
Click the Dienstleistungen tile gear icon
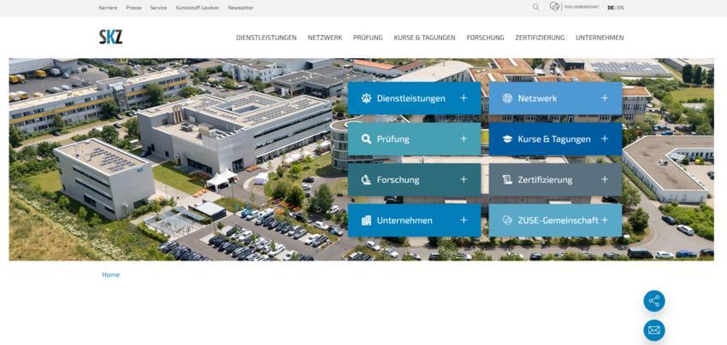[366, 98]
